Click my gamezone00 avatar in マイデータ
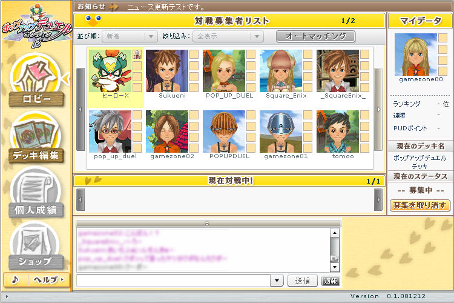Screen dimensions: 454x303 416,55
